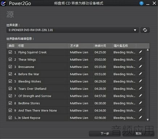Minimize the Power2Go window

148,4
